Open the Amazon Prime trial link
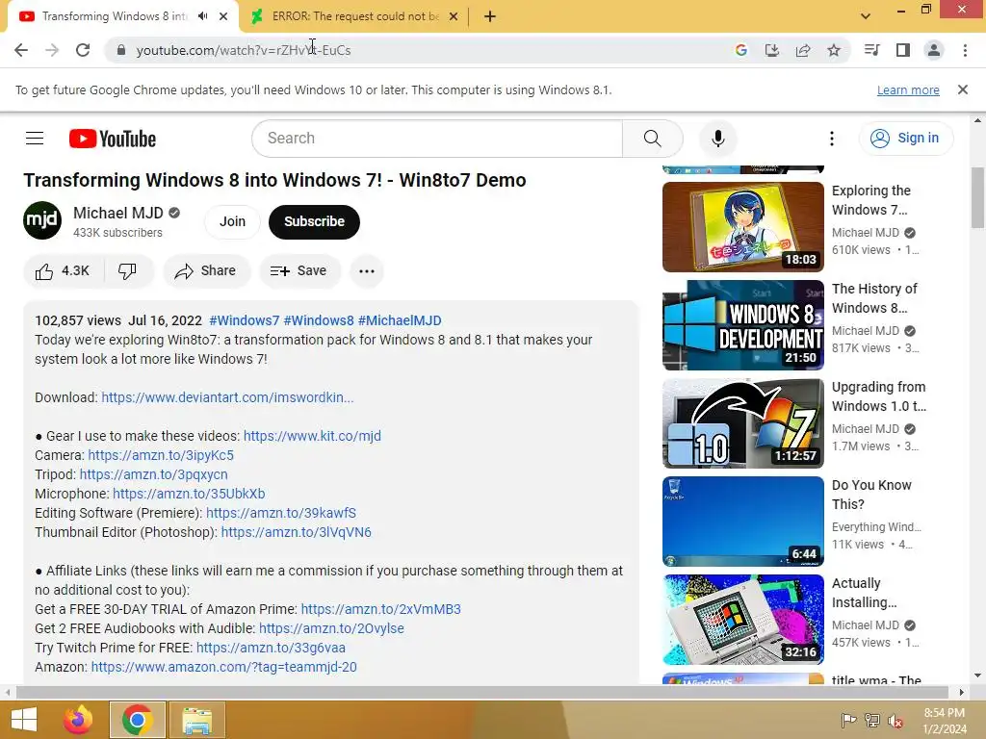Image resolution: width=986 pixels, height=739 pixels. tap(381, 609)
